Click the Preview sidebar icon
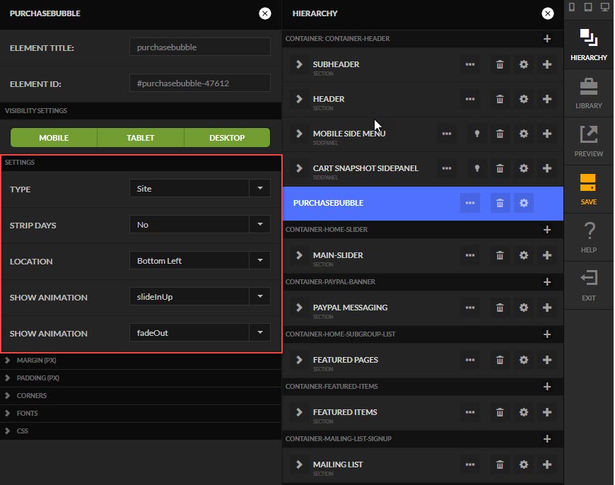 point(588,141)
